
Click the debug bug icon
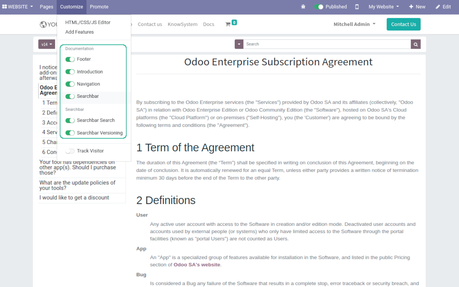[303, 7]
